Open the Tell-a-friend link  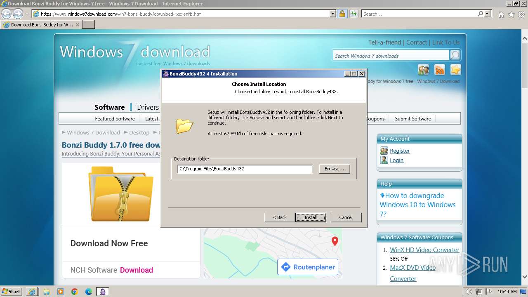(384, 42)
